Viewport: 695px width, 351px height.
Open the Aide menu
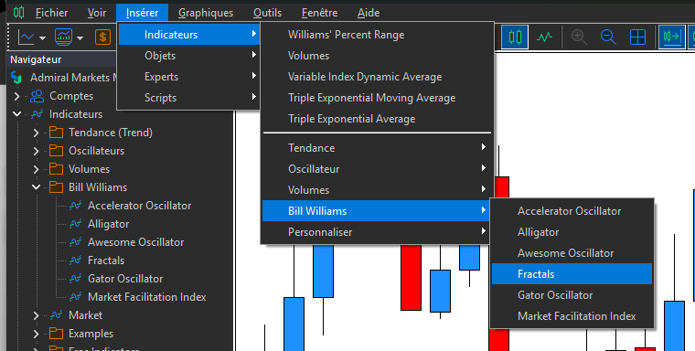tap(369, 13)
